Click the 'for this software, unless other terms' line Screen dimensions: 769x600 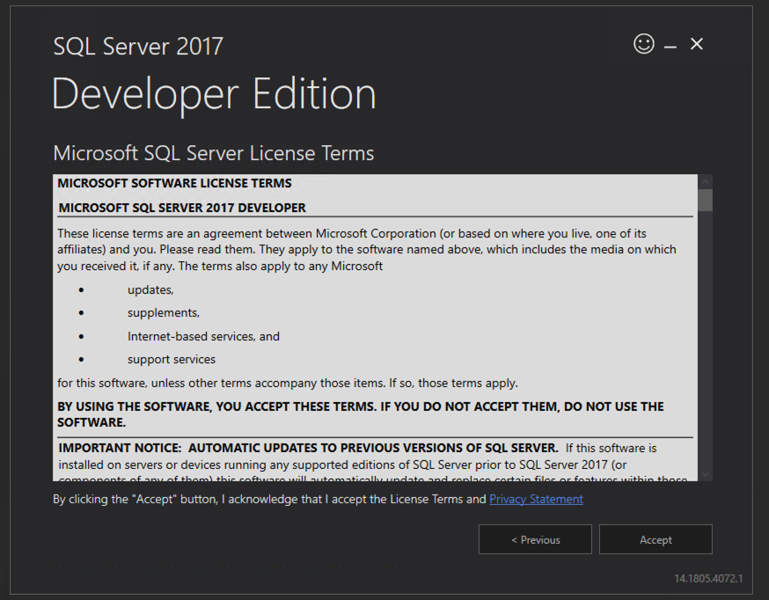click(x=288, y=383)
